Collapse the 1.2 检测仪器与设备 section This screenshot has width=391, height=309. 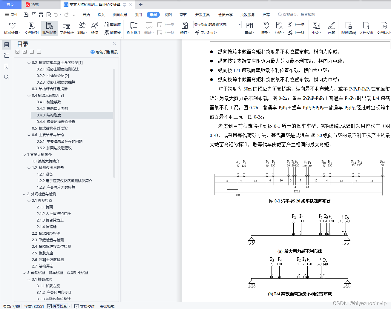[x=29, y=168]
